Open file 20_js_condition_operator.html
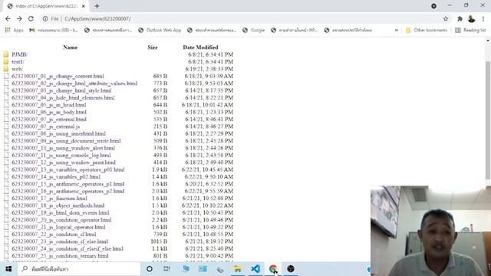This screenshot has height=276, width=491. 61,220
